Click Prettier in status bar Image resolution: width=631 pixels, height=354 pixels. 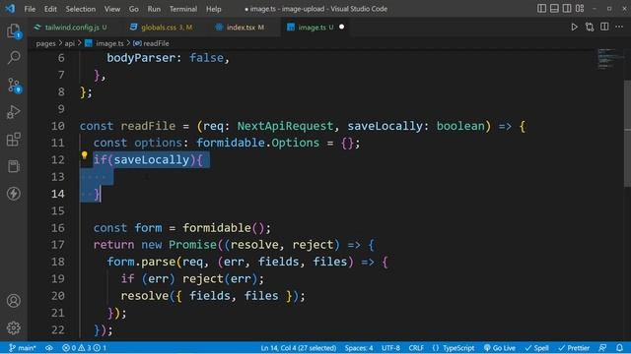tap(574, 347)
